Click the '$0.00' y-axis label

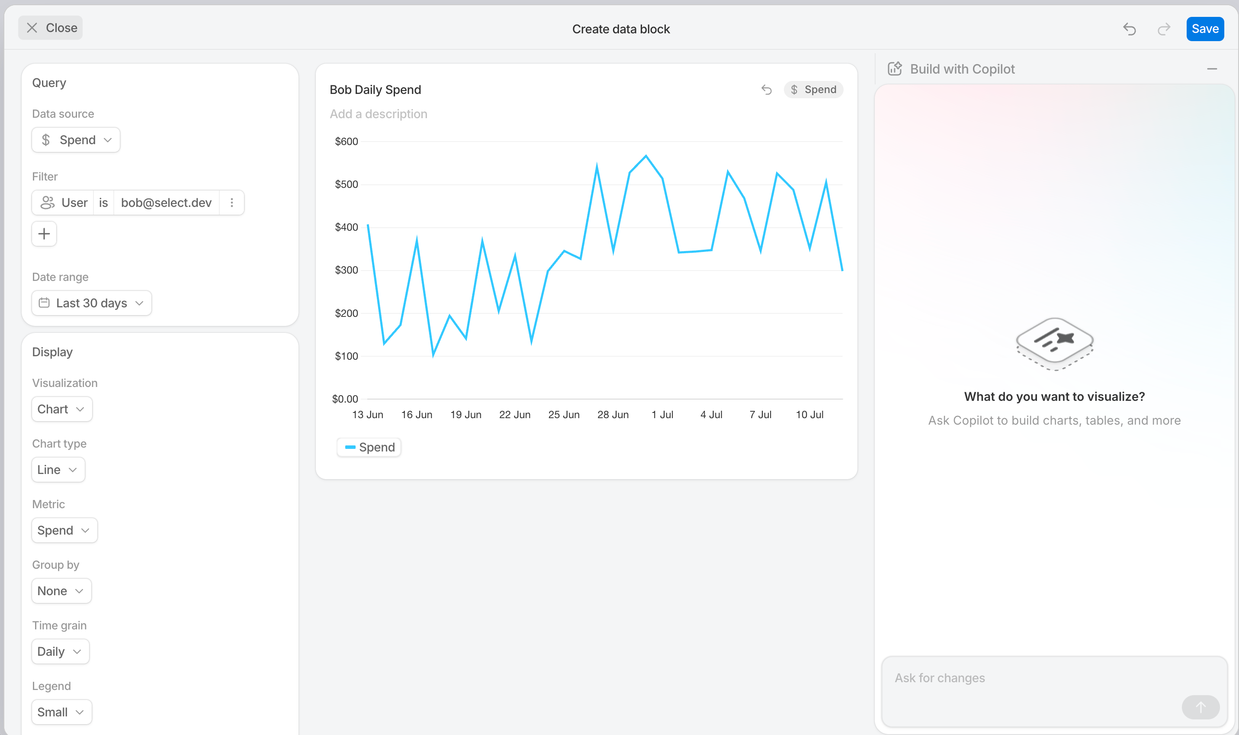click(x=344, y=399)
